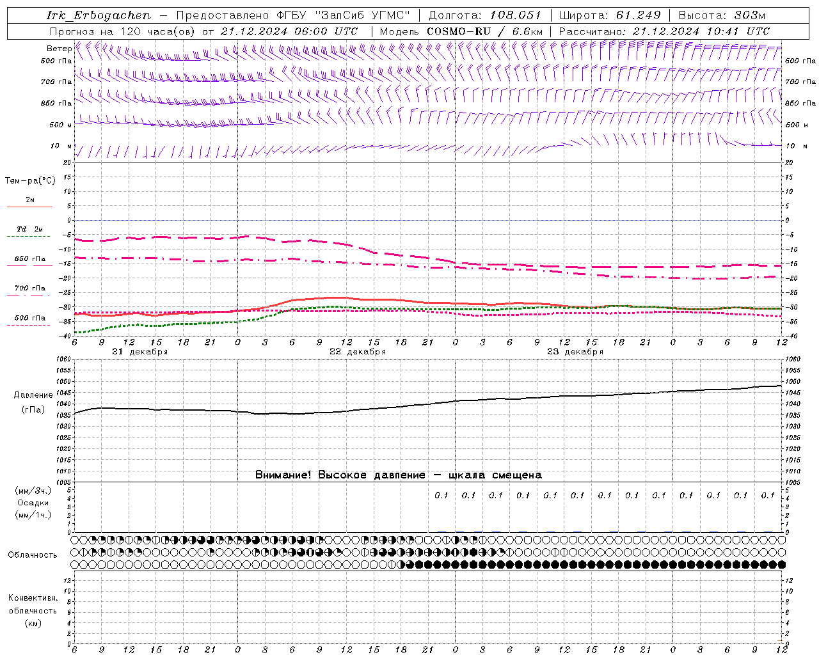This screenshot has height=655, width=819.
Task: Click the Высота: 303м value
Action: click(x=722, y=15)
